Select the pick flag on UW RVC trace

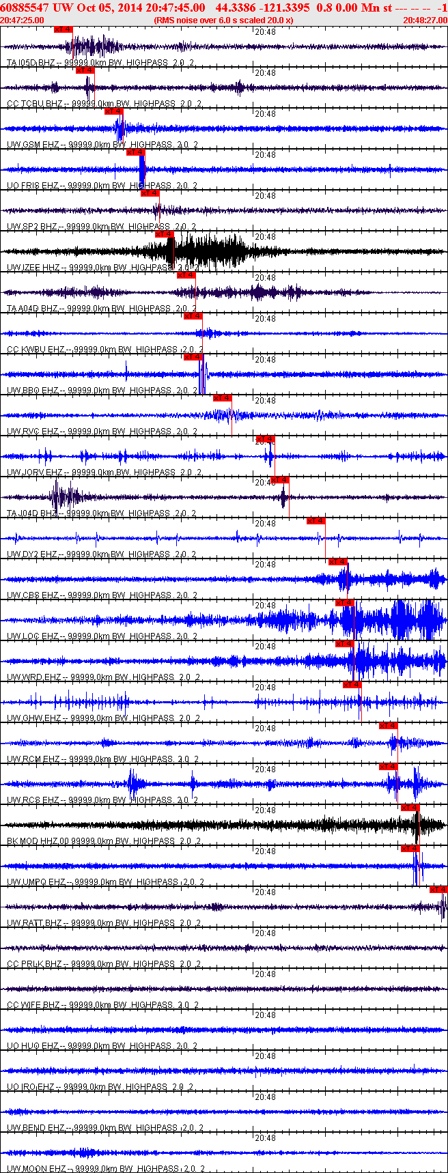tap(223, 398)
